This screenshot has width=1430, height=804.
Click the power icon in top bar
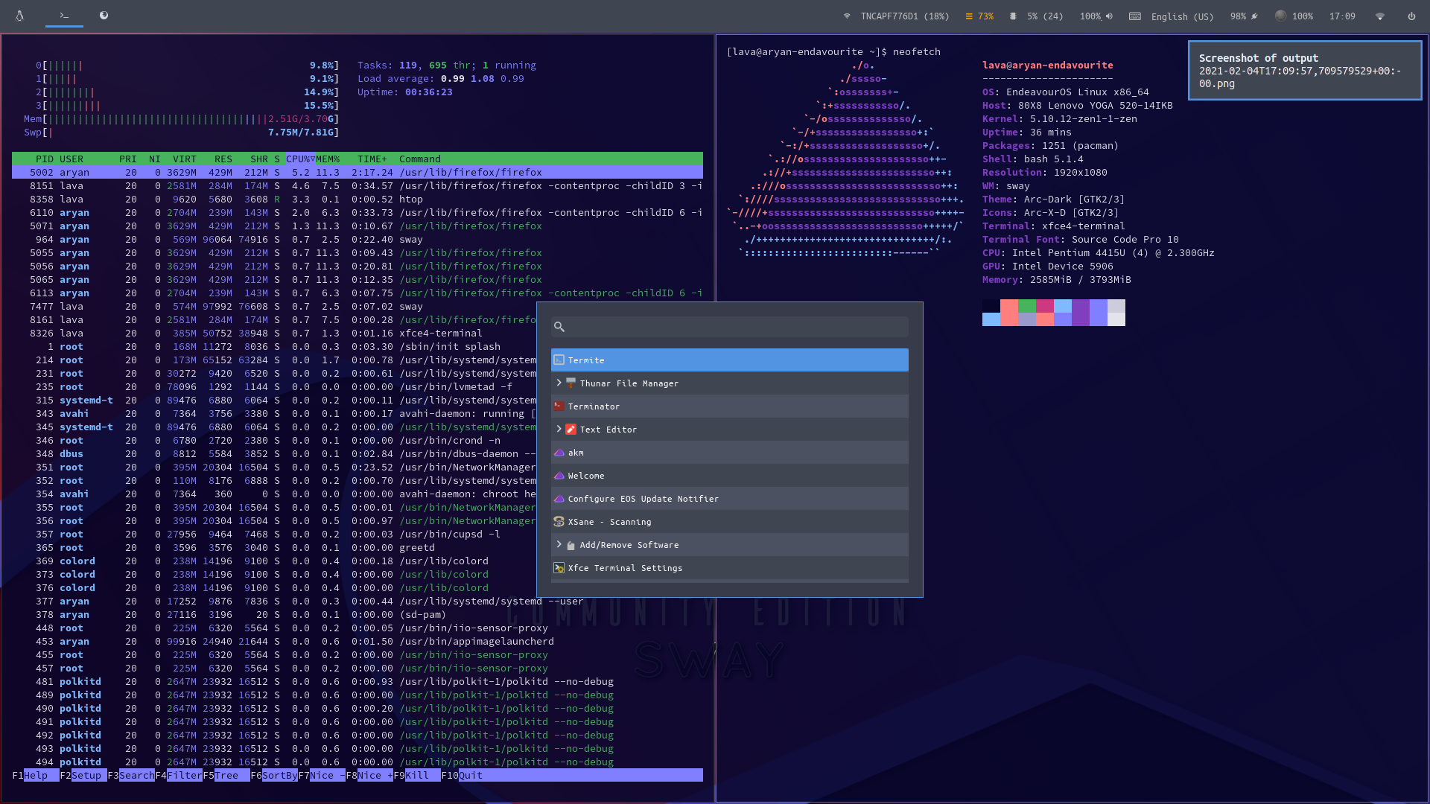(1411, 16)
